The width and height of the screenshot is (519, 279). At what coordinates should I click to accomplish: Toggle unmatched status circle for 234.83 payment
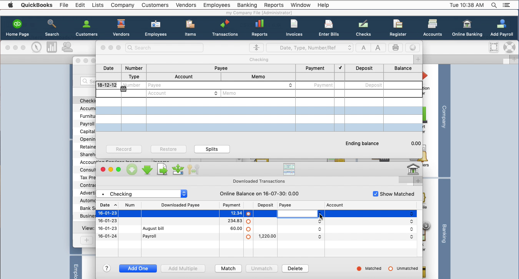tap(248, 221)
